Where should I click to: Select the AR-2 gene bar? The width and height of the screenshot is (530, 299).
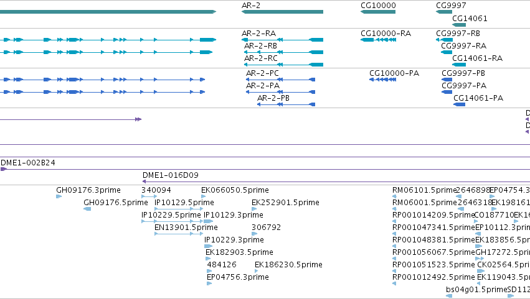click(x=282, y=12)
